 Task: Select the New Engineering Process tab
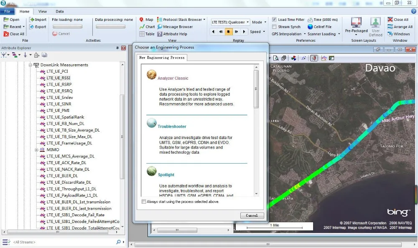162,58
